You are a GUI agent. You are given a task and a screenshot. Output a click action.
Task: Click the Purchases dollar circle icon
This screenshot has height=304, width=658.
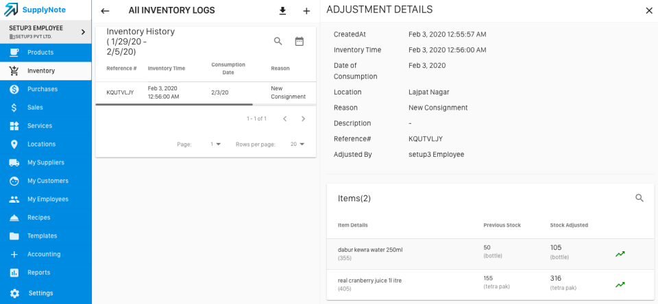point(14,89)
